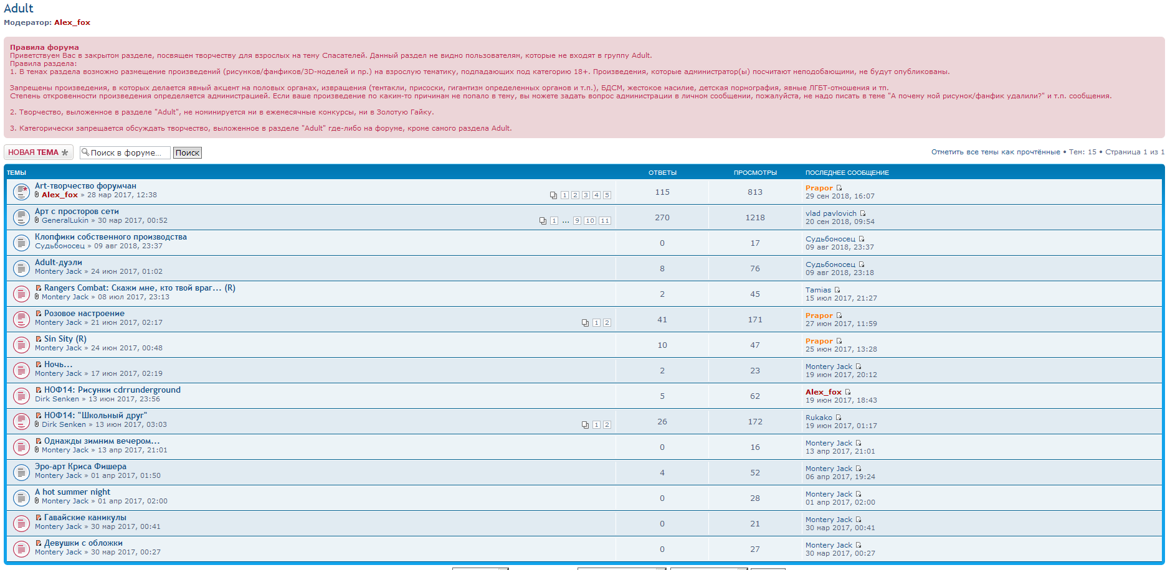The width and height of the screenshot is (1170, 570).
Task: Click the A hot summer night status icon
Action: tap(21, 498)
